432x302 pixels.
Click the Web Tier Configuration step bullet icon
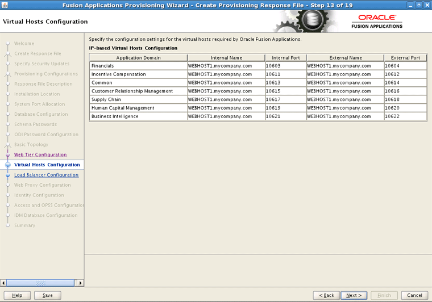click(x=8, y=155)
